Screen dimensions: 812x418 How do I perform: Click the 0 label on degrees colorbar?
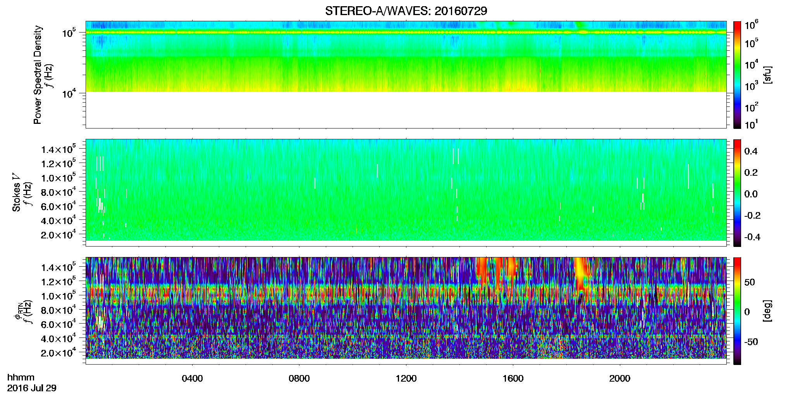click(x=747, y=312)
